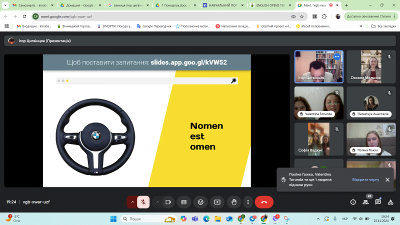This screenshot has height=225, width=400.
Task: Bookmark this page with star icon
Action: click(302, 16)
